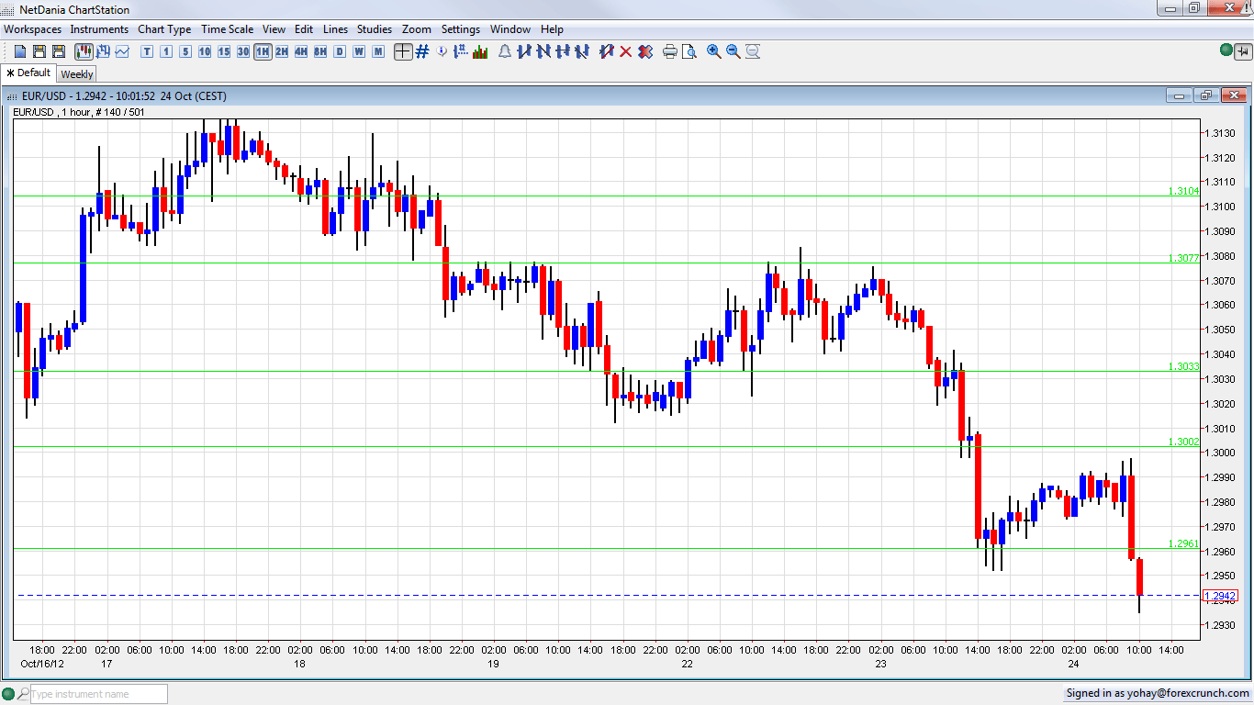Open the Zoom menu

coord(417,29)
